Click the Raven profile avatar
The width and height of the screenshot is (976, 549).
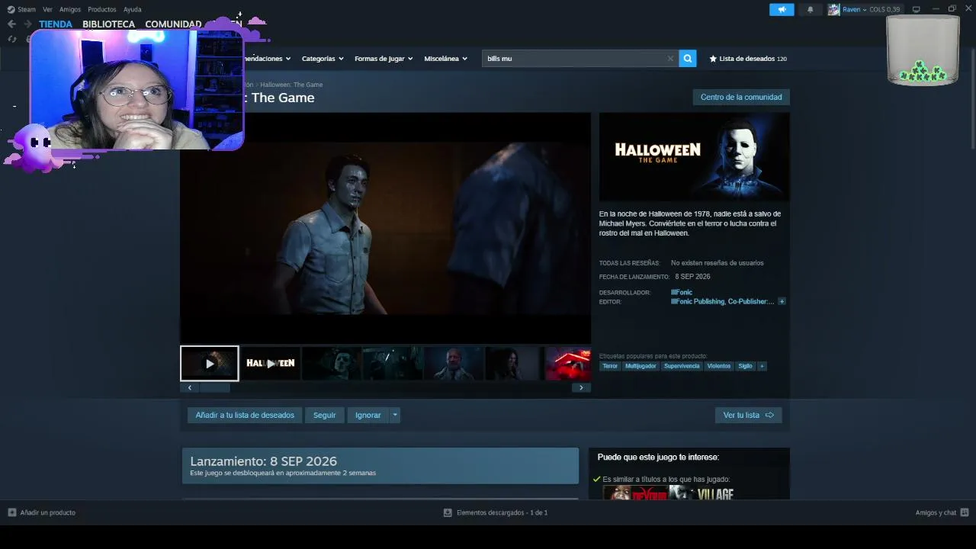tap(833, 9)
